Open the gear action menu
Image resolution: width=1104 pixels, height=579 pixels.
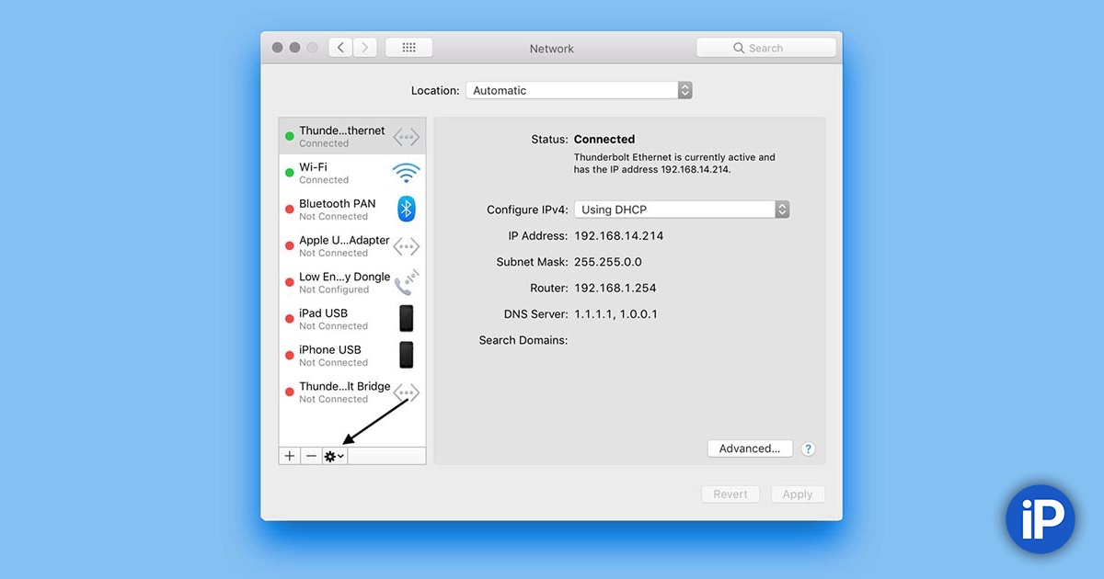[x=334, y=456]
